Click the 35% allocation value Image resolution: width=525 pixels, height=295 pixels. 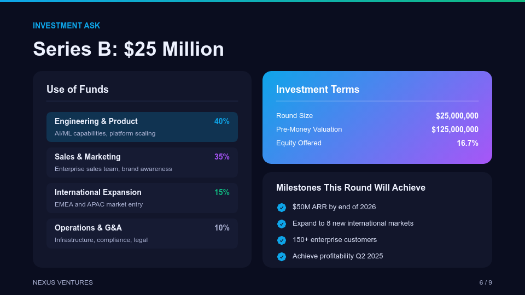pyautogui.click(x=221, y=157)
